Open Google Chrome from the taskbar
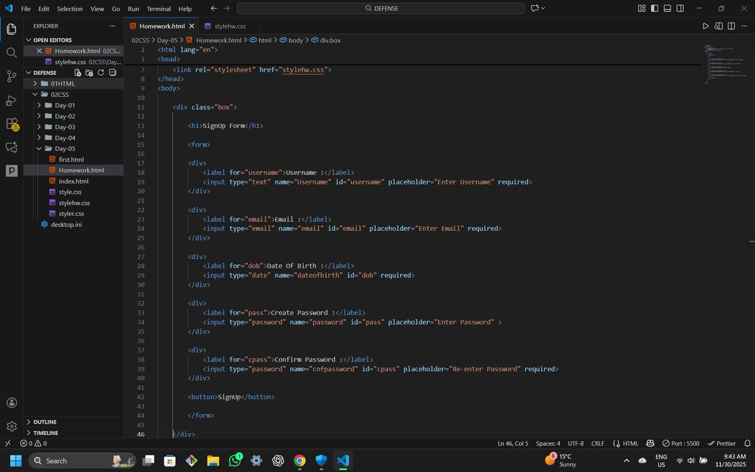Viewport: 755px width, 472px height. [x=299, y=461]
